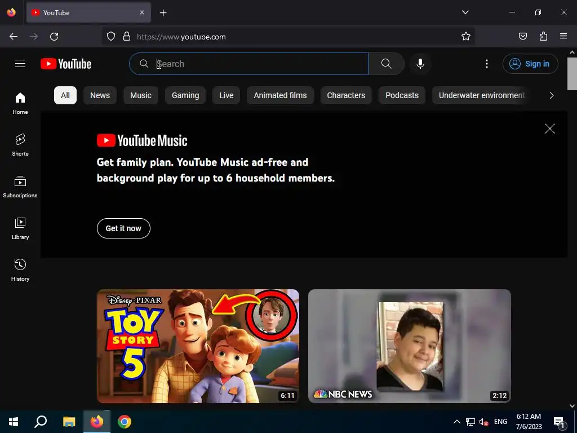Open Shorts from the sidebar

coord(20,145)
